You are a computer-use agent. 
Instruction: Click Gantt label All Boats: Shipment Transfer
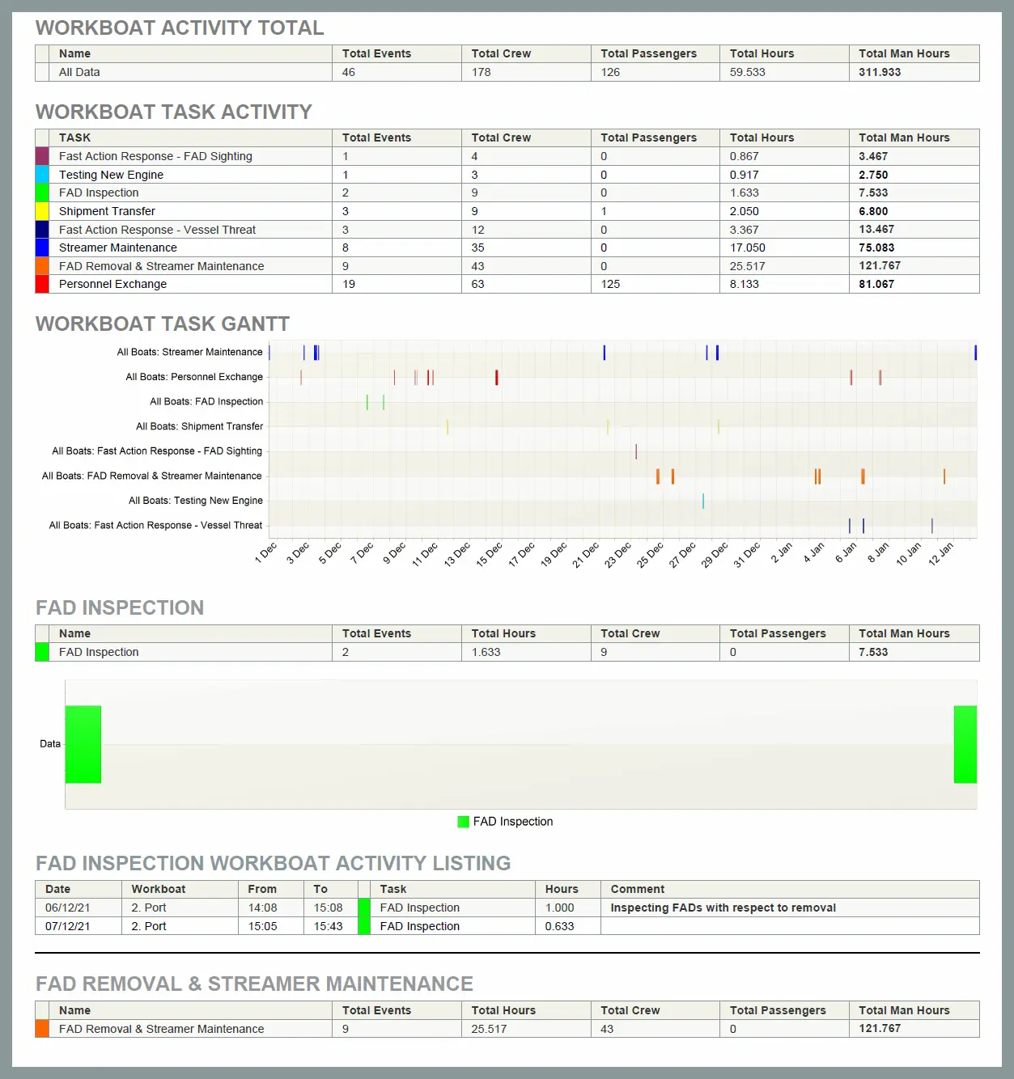(199, 426)
